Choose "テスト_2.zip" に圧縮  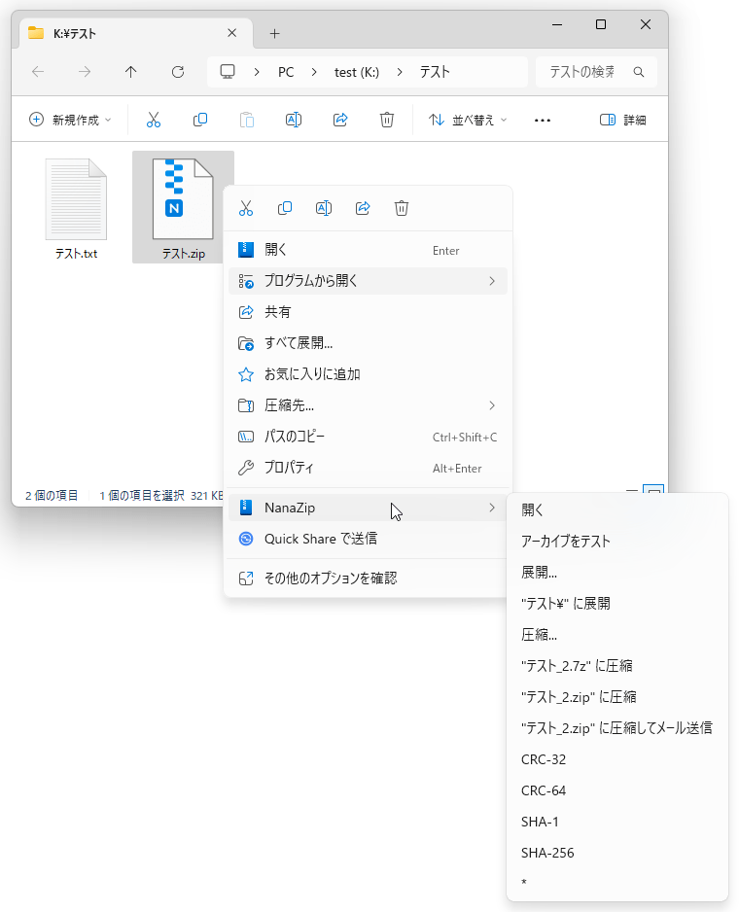(617, 697)
